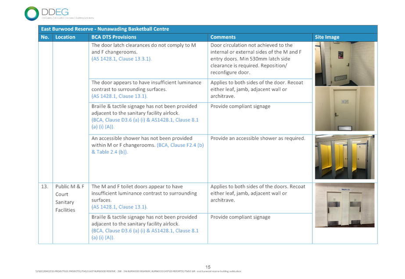Image resolution: width=405 pixels, height=279 pixels.
Task: Click the BCA DTS Provisions header
Action: tap(114, 37)
